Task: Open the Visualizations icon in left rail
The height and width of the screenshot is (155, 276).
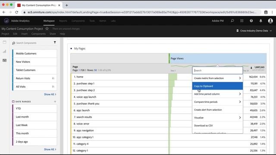Action: pyautogui.click(x=5, y=51)
